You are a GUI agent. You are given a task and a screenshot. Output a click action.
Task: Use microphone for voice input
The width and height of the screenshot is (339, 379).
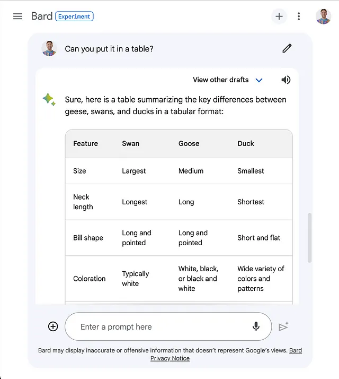click(x=256, y=326)
